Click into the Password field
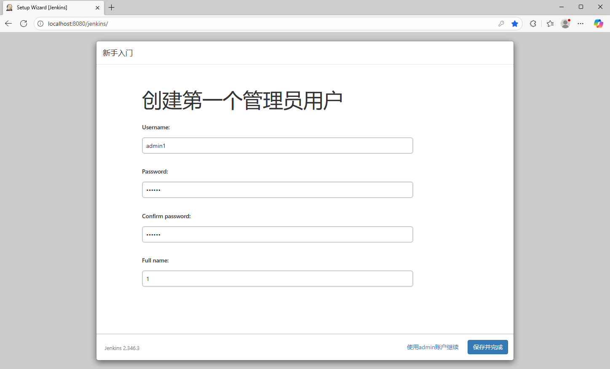The width and height of the screenshot is (610, 369). point(277,190)
